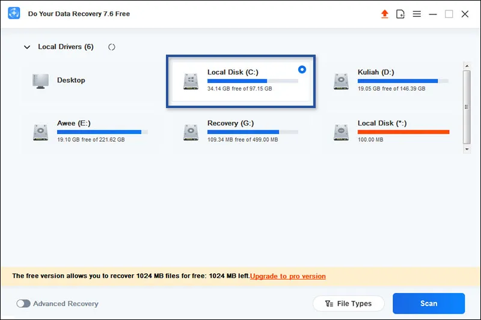Click the app logo in title bar
Image resolution: width=481 pixels, height=320 pixels.
[14, 13]
